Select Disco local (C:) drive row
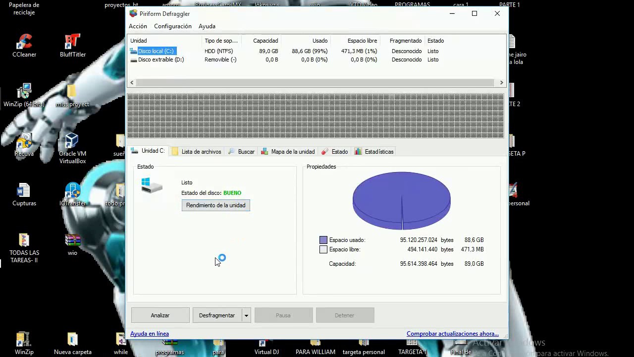This screenshot has width=634, height=357. point(317,51)
